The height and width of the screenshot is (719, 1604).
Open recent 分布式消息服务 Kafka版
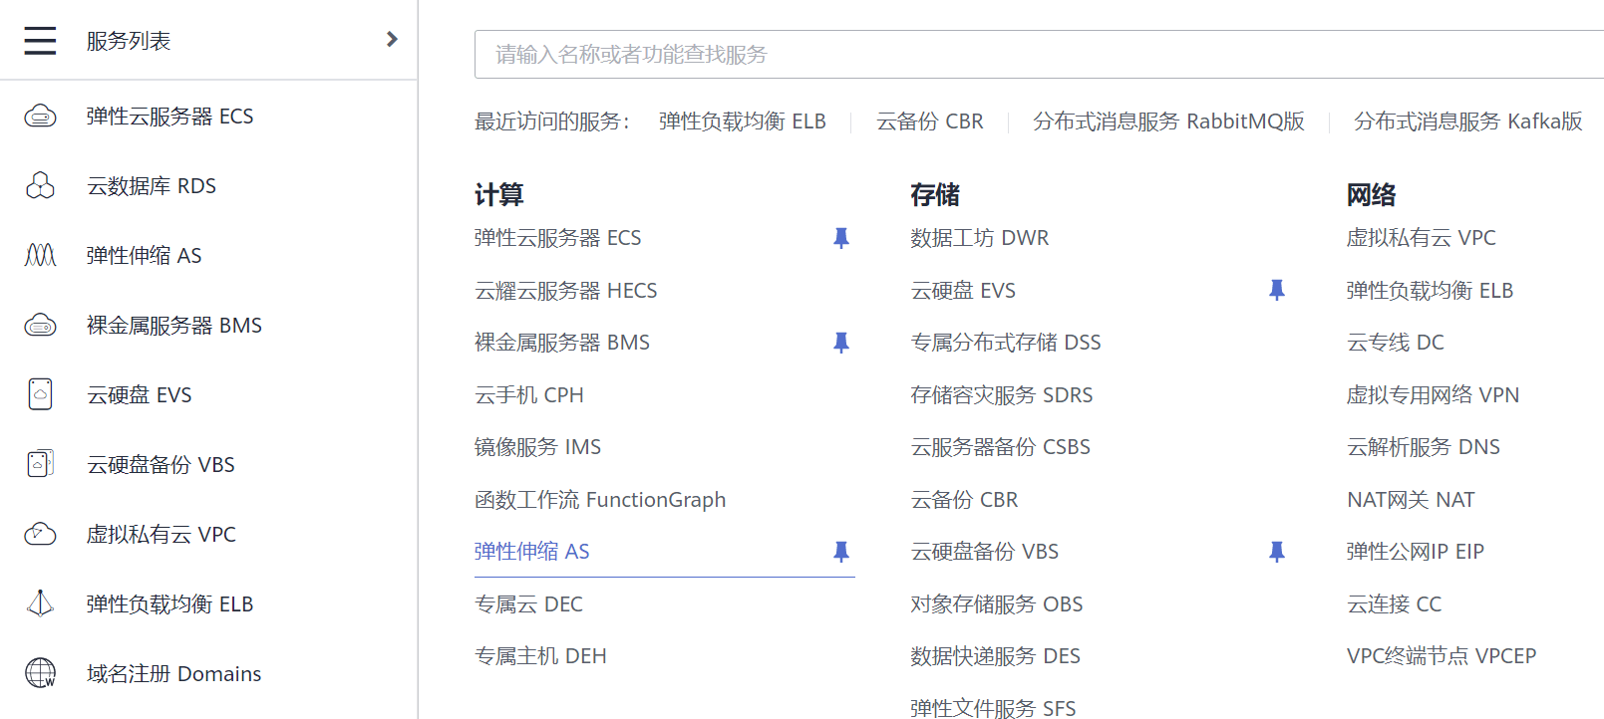click(x=1468, y=121)
